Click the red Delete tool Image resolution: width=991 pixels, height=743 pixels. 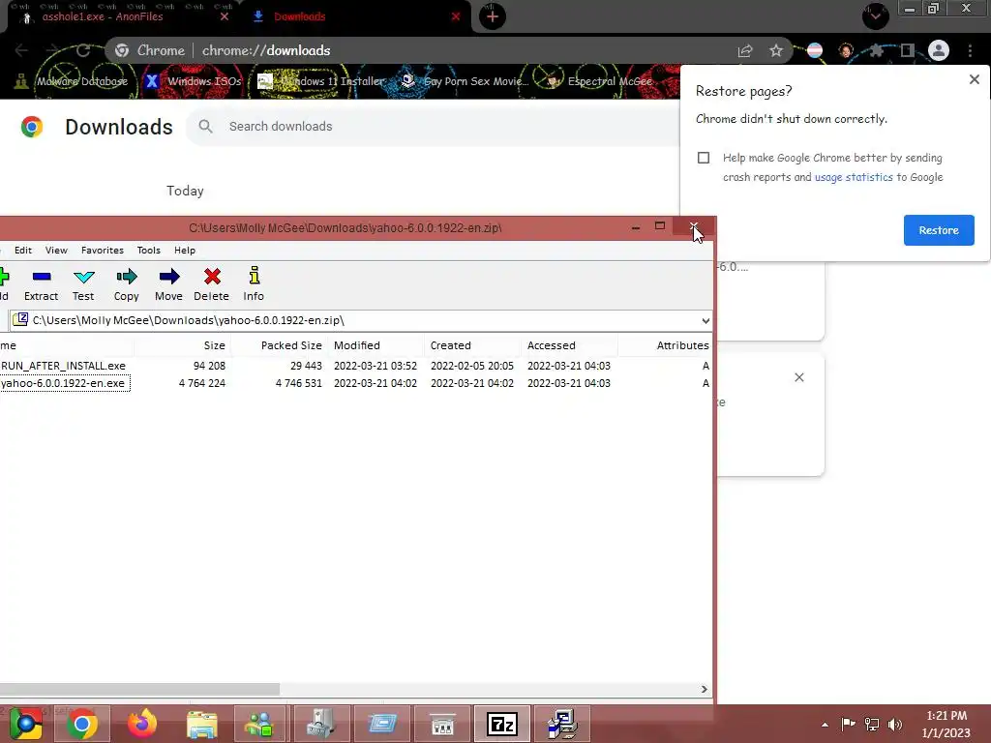[212, 283]
